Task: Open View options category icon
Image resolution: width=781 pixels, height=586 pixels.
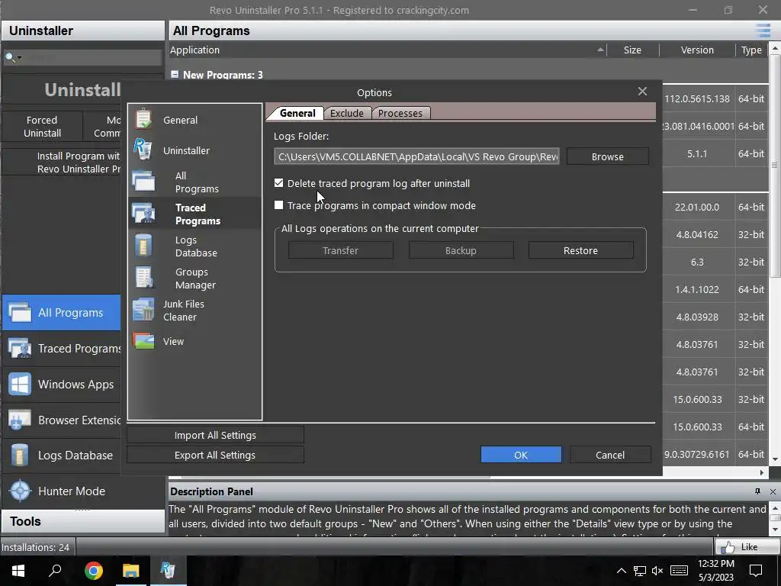Action: [143, 341]
